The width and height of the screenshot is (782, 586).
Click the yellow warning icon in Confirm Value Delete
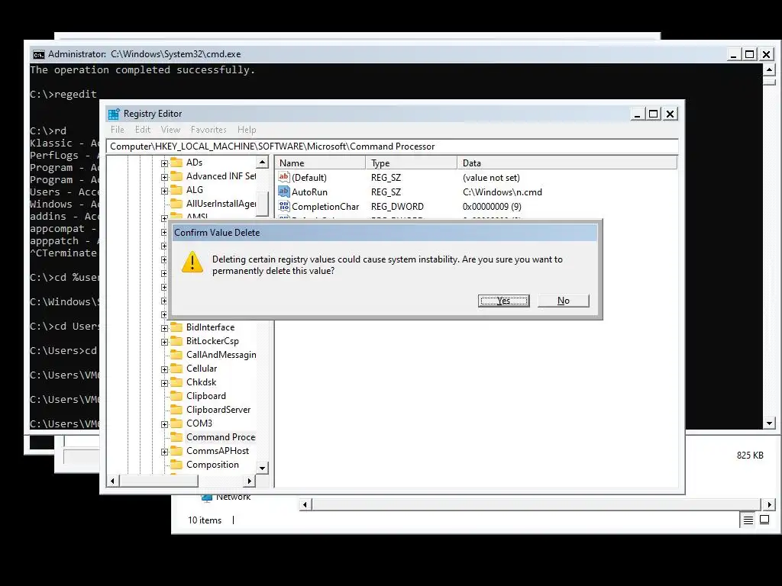click(192, 262)
